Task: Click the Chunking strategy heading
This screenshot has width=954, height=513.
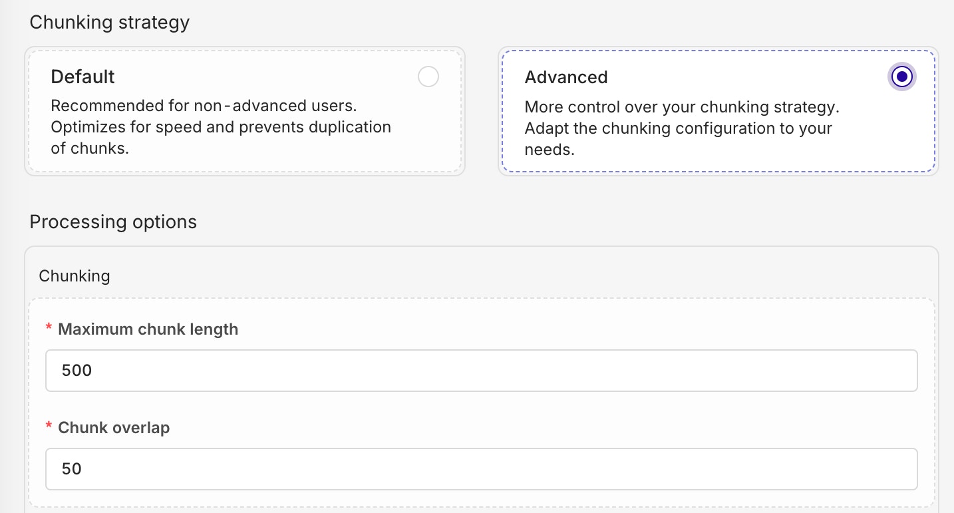Action: (x=109, y=22)
